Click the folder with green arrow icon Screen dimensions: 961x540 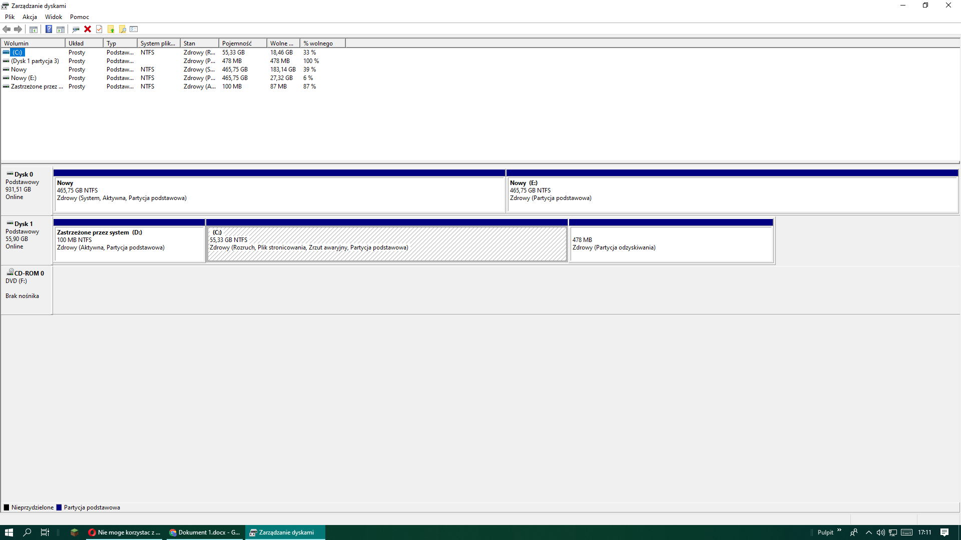click(111, 29)
